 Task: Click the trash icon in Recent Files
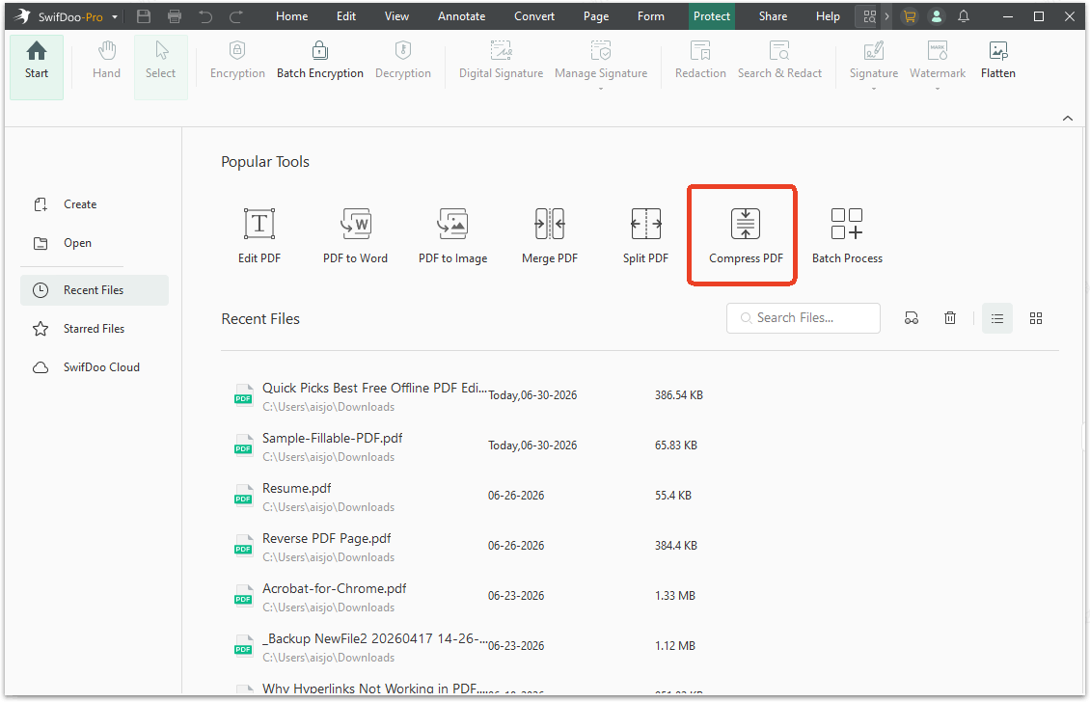click(949, 318)
